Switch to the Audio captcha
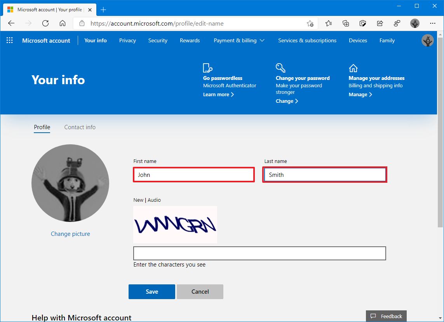 pos(154,200)
